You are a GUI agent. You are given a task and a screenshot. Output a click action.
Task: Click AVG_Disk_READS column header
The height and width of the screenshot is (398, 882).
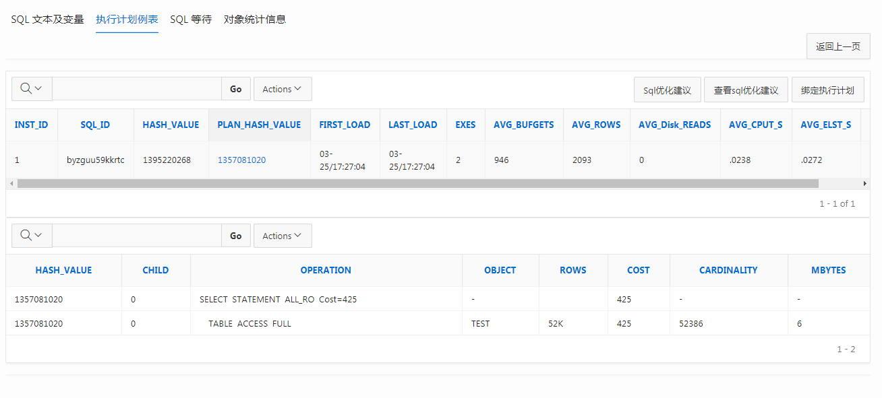(x=675, y=125)
